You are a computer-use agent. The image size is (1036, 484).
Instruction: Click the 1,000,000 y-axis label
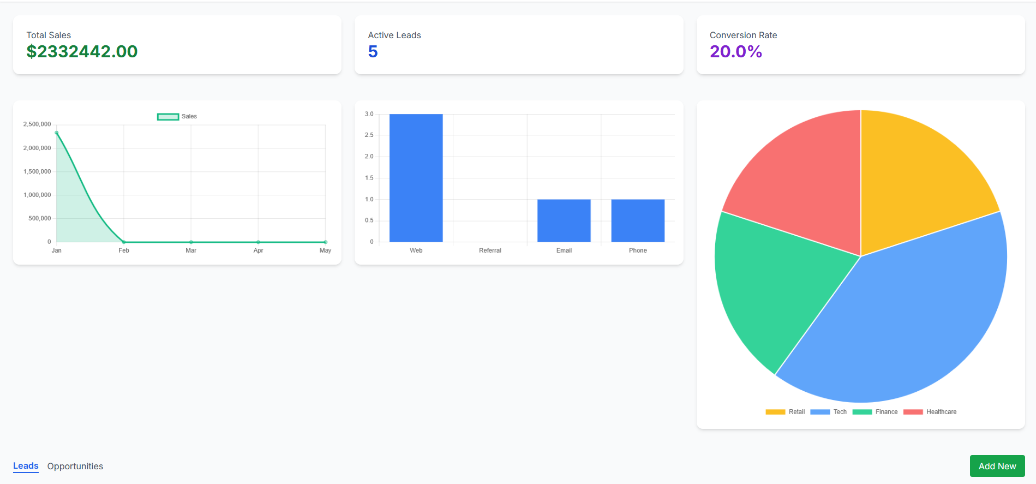pyautogui.click(x=37, y=195)
